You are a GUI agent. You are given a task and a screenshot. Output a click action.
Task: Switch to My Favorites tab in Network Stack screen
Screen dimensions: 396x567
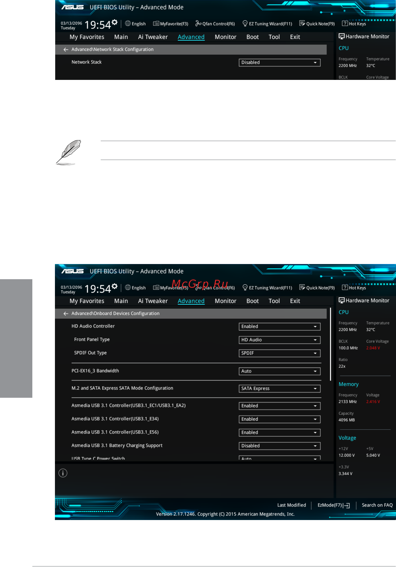pos(87,37)
